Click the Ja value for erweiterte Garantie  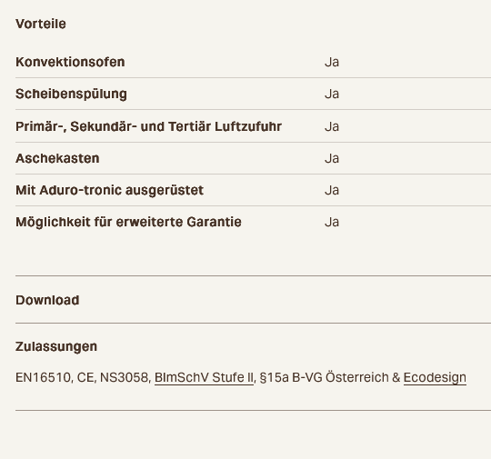pyautogui.click(x=332, y=222)
